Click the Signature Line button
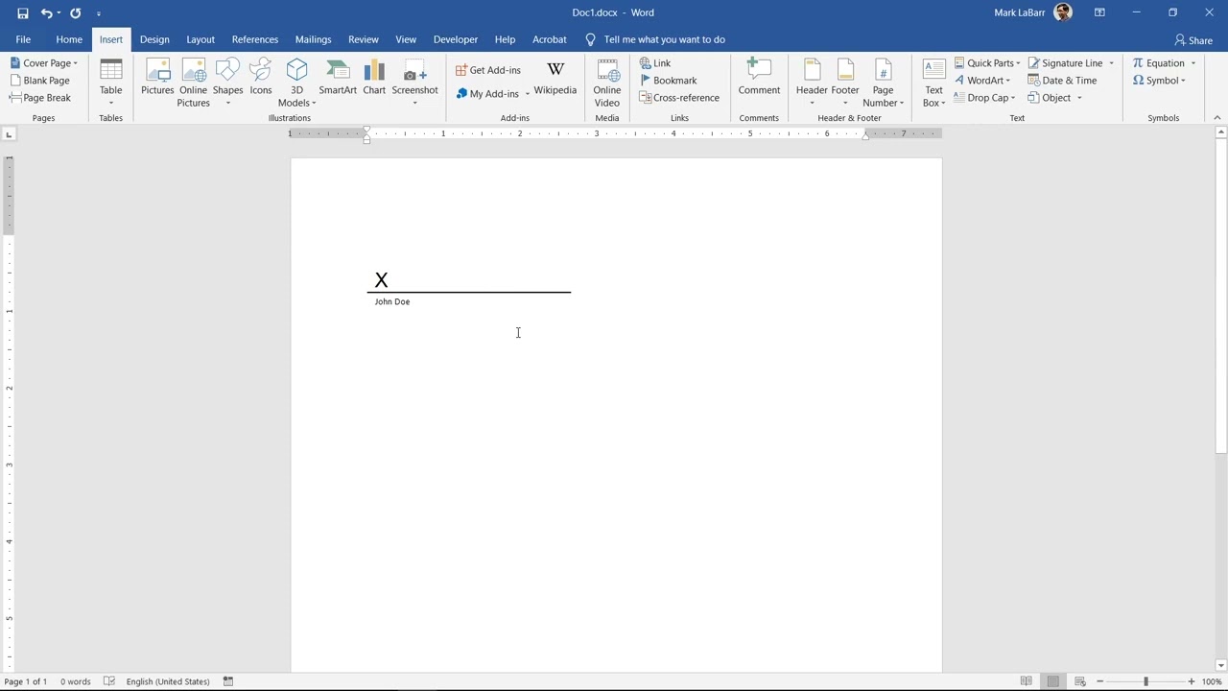Image resolution: width=1228 pixels, height=691 pixels. tap(1065, 63)
